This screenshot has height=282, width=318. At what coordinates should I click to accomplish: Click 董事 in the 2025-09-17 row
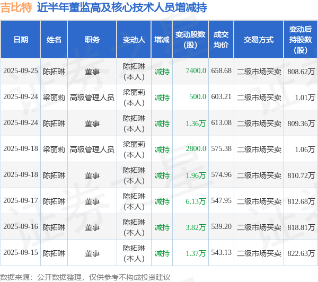click(x=92, y=201)
